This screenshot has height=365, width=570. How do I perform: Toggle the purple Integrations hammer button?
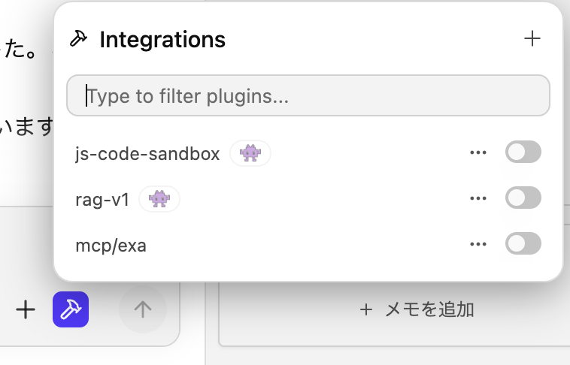pyautogui.click(x=71, y=309)
